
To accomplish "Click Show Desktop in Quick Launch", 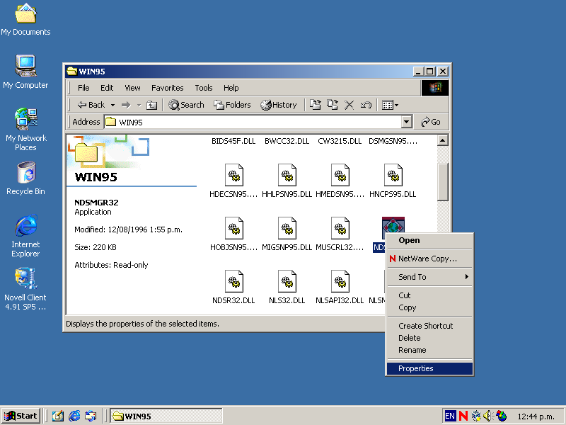I will point(58,416).
